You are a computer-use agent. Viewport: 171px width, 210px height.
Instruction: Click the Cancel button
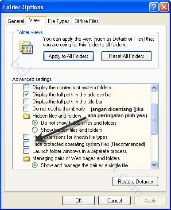pyautogui.click(x=114, y=201)
